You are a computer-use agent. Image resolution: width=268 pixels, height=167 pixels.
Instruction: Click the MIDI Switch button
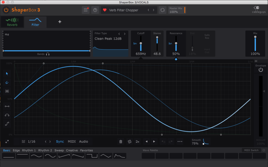pos(251,150)
